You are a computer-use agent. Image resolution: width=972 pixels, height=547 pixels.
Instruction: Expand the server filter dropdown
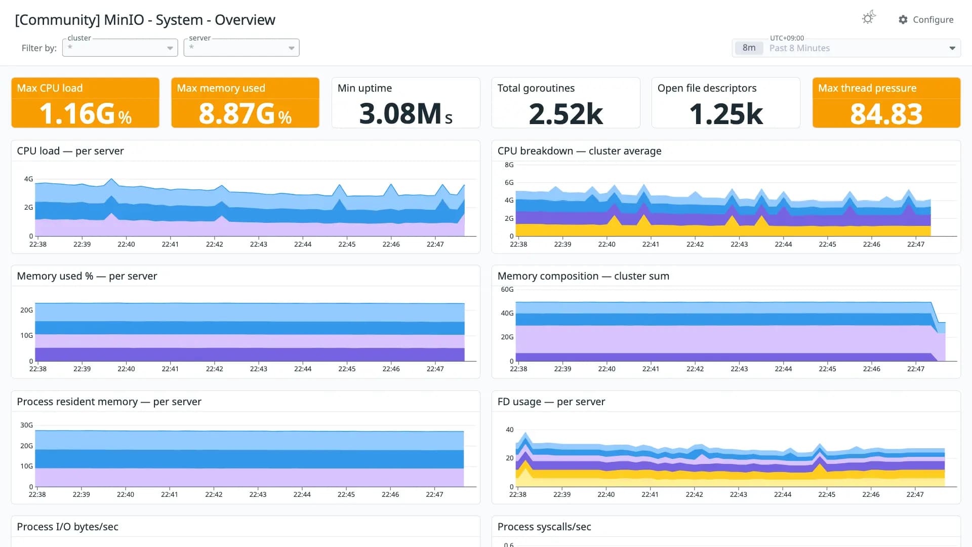pos(241,48)
